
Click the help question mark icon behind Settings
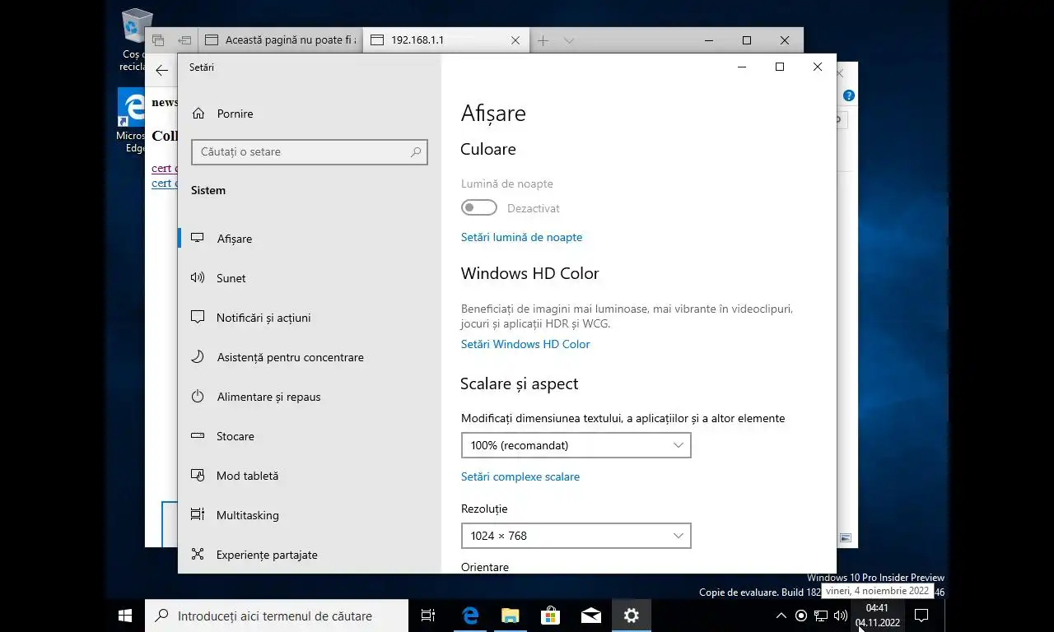pyautogui.click(x=849, y=95)
